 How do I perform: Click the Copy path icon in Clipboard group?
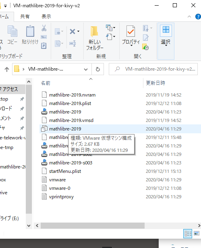tap(44, 37)
